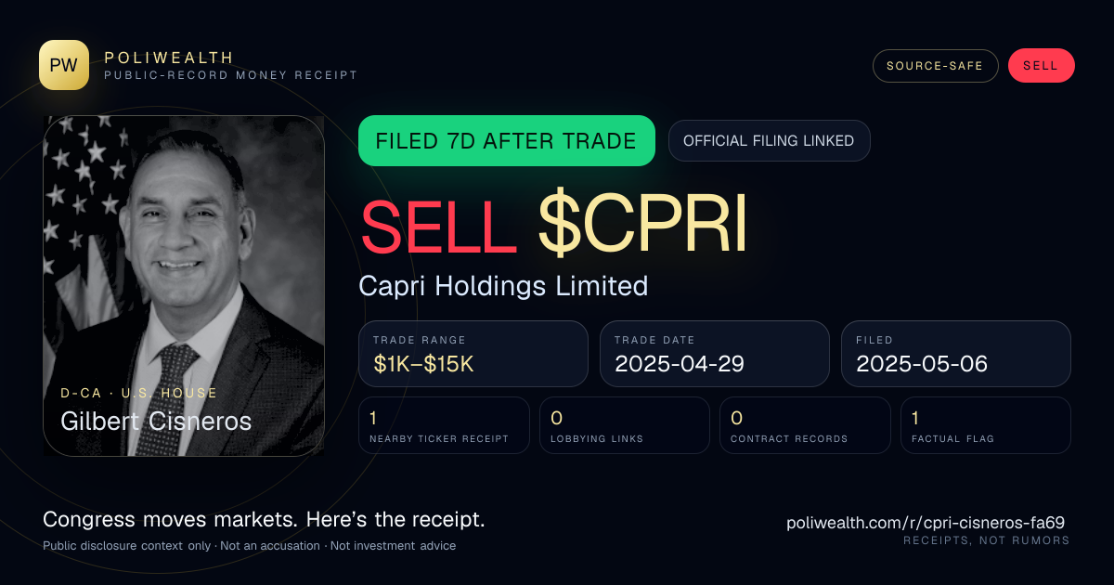This screenshot has height=585, width=1114.
Task: Click the $CPRI ticker symbol
Action: click(x=642, y=226)
